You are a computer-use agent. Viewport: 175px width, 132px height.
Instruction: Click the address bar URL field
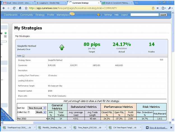(89, 8)
